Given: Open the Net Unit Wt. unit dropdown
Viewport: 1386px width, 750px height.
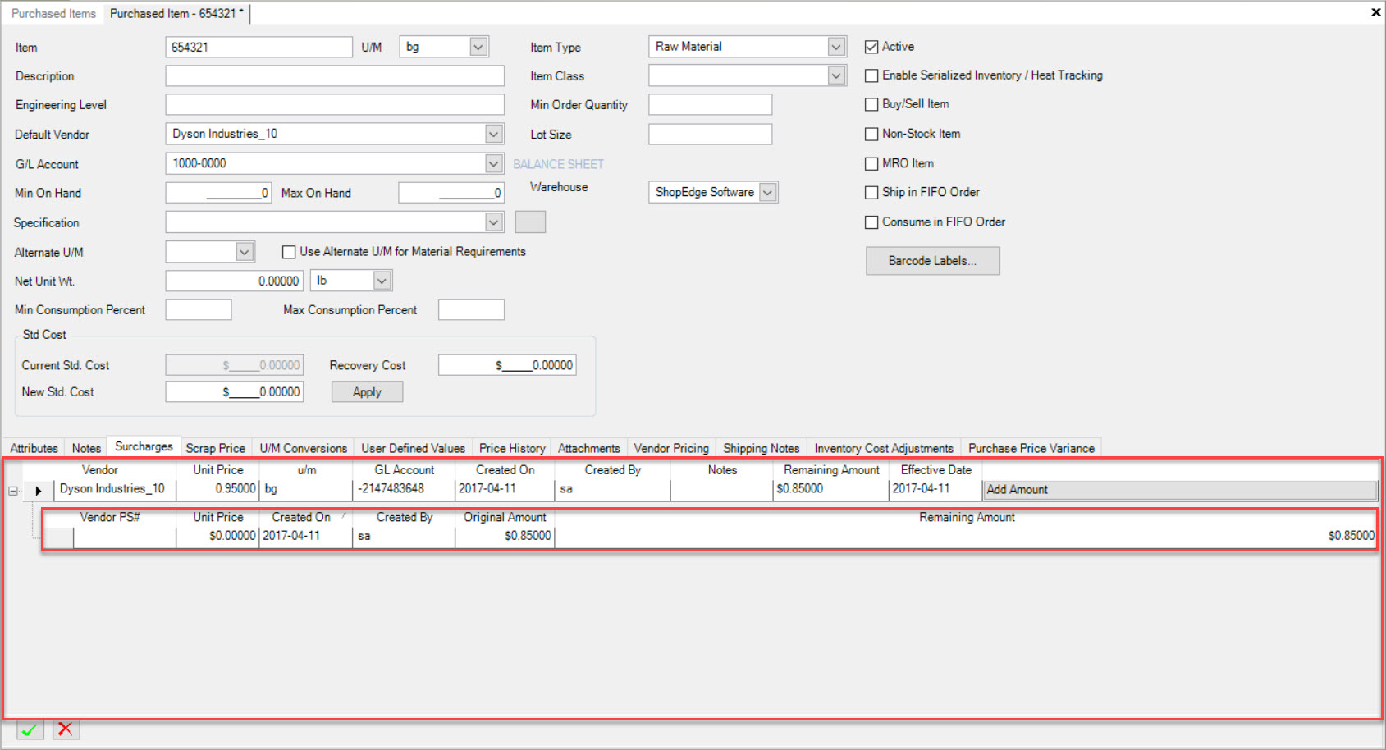Looking at the screenshot, I should tap(382, 281).
